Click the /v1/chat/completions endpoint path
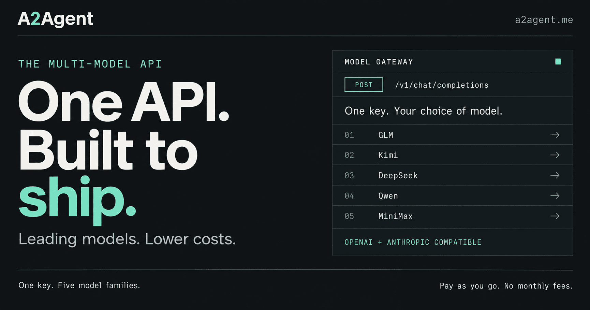Viewport: 590px width, 310px height. (442, 85)
